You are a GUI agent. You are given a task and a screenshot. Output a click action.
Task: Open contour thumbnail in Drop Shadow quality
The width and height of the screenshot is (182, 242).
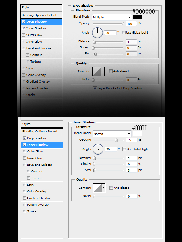[96, 71]
